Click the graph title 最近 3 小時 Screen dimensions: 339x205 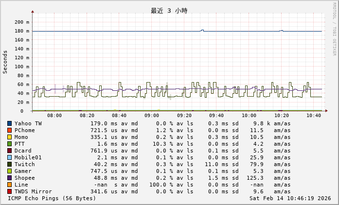click(x=169, y=11)
